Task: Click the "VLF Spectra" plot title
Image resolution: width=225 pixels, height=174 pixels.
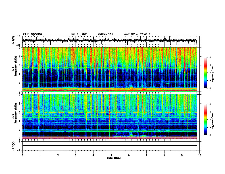Action: click(32, 34)
